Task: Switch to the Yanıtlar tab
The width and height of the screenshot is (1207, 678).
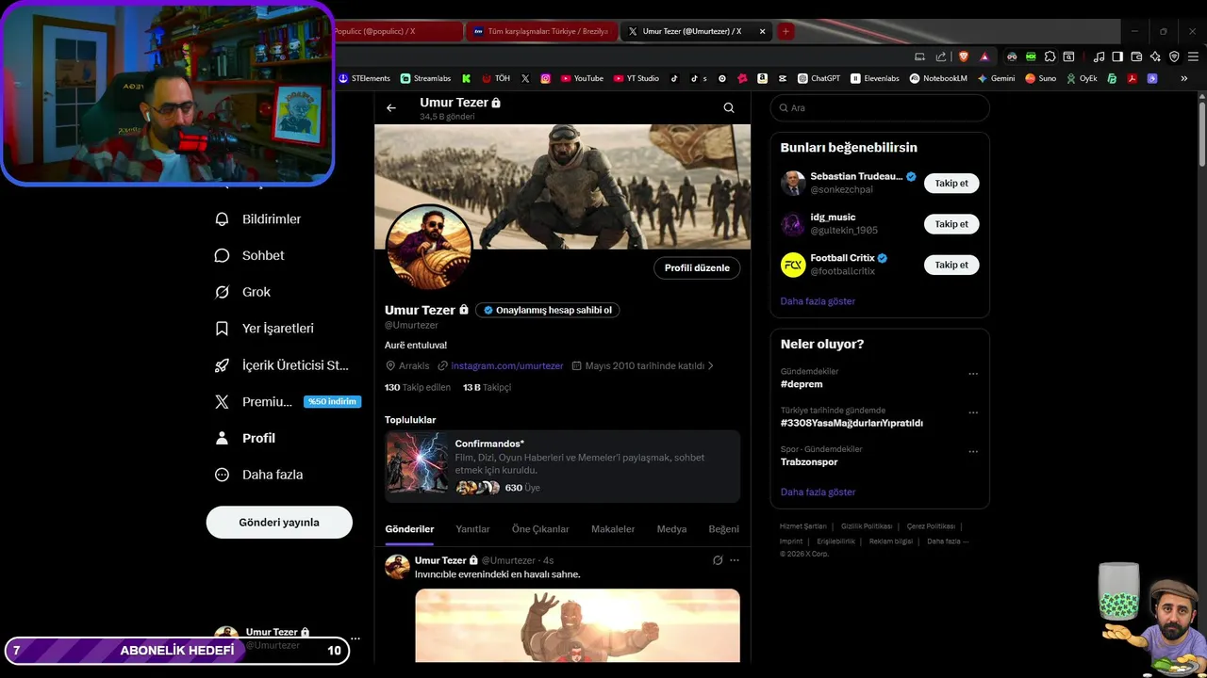Action: coord(472,529)
